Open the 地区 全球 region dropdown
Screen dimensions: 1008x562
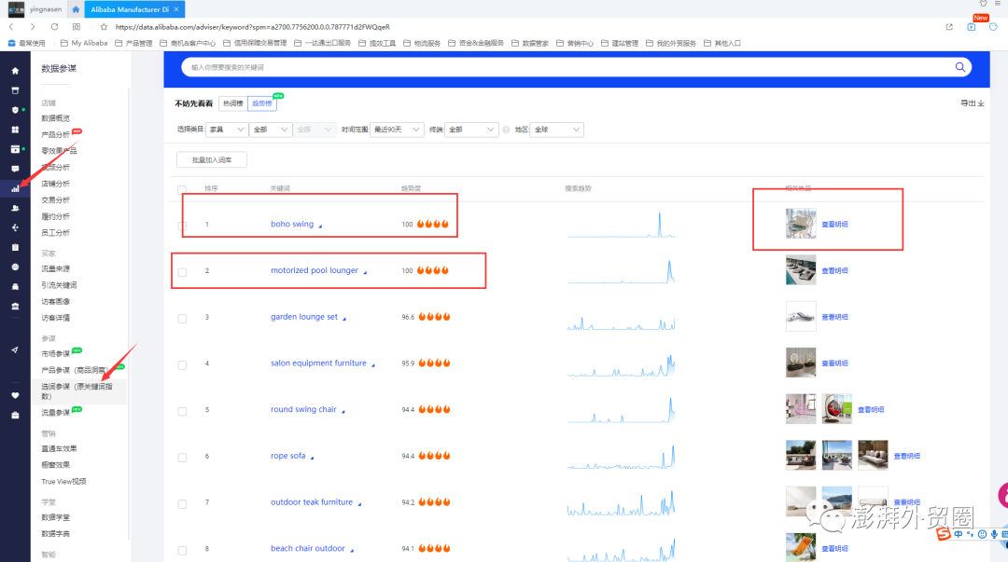(556, 130)
